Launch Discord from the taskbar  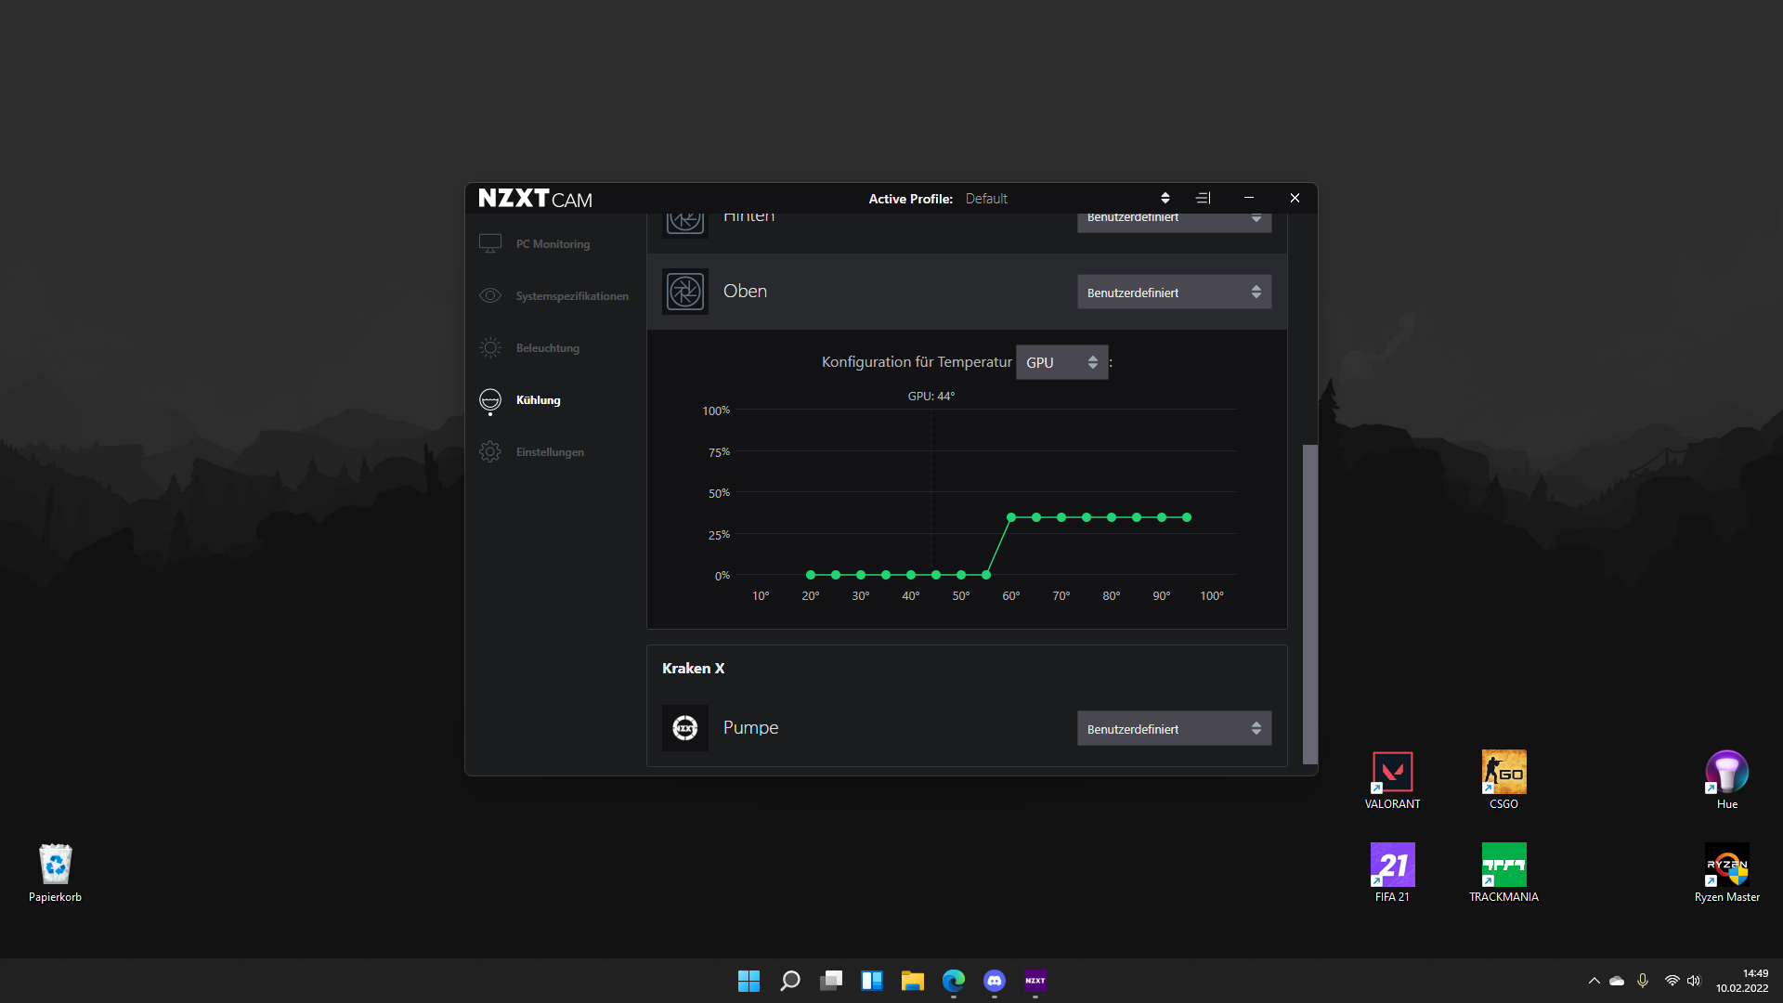(x=995, y=981)
